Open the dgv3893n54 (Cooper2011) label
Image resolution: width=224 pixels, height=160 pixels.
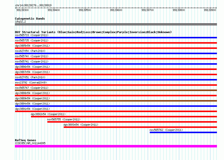(81, 125)
